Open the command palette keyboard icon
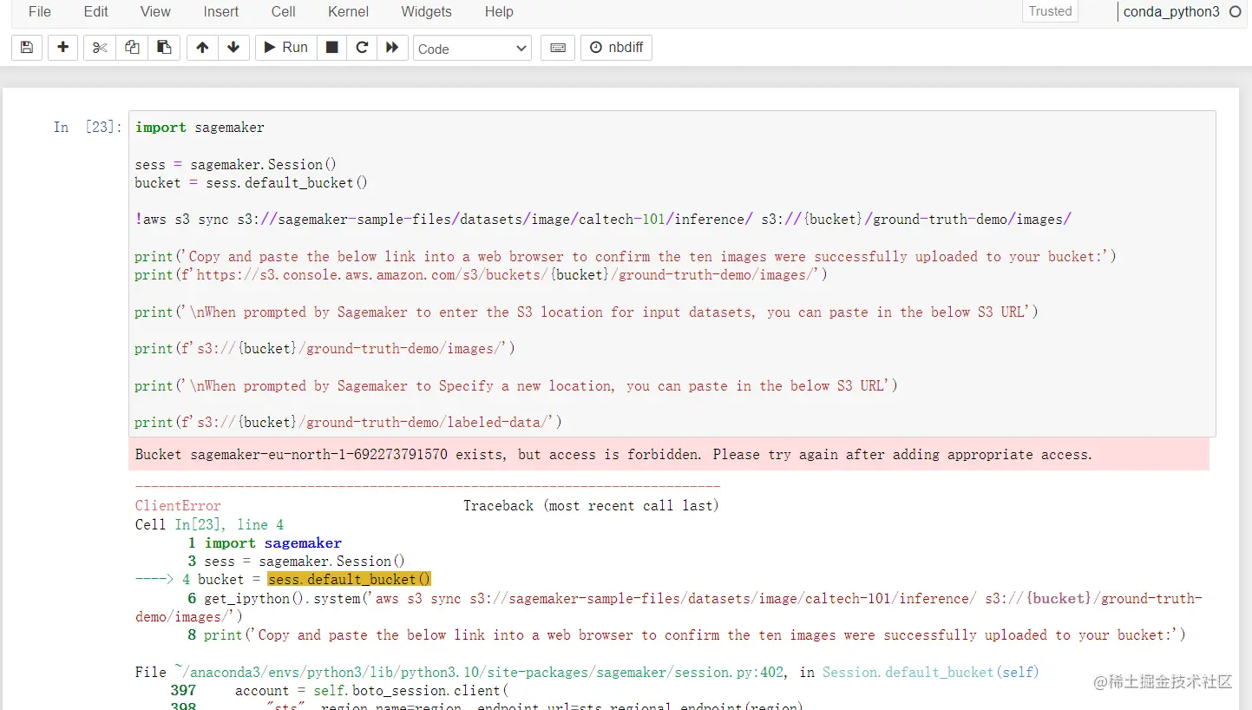 click(x=558, y=48)
